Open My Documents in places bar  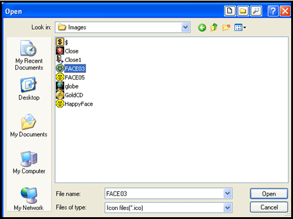tap(29, 125)
